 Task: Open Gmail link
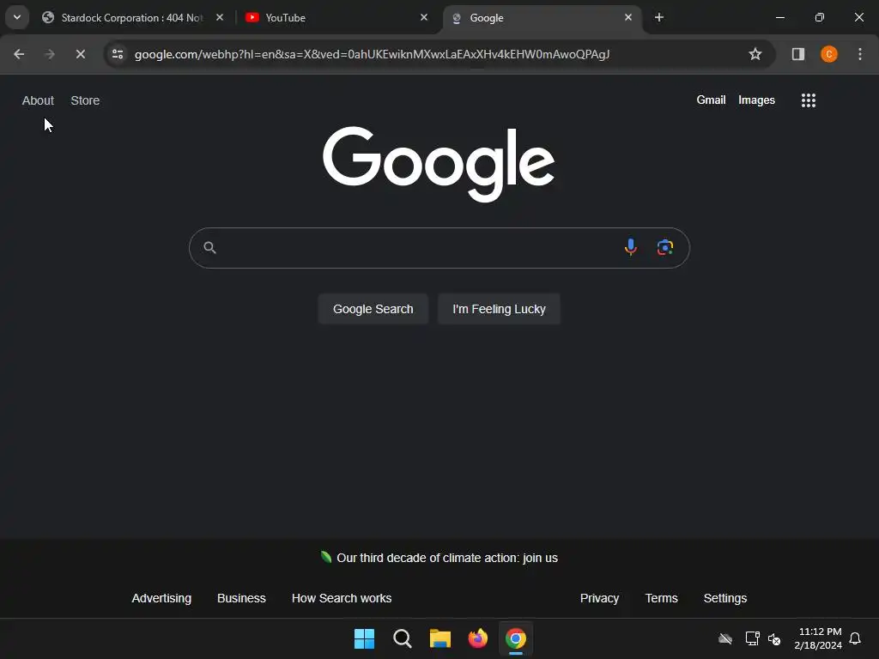pos(711,100)
